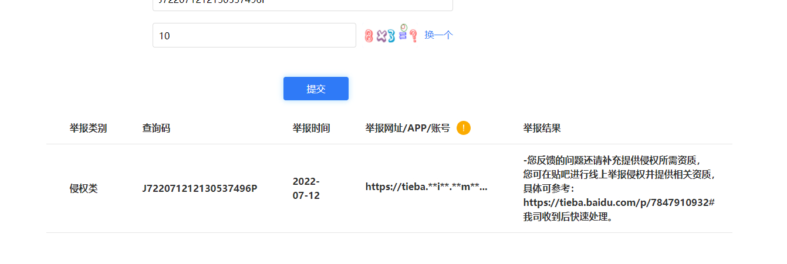787x264 pixels.
Task: Focus the captcha answer field containing 10
Action: [x=254, y=35]
